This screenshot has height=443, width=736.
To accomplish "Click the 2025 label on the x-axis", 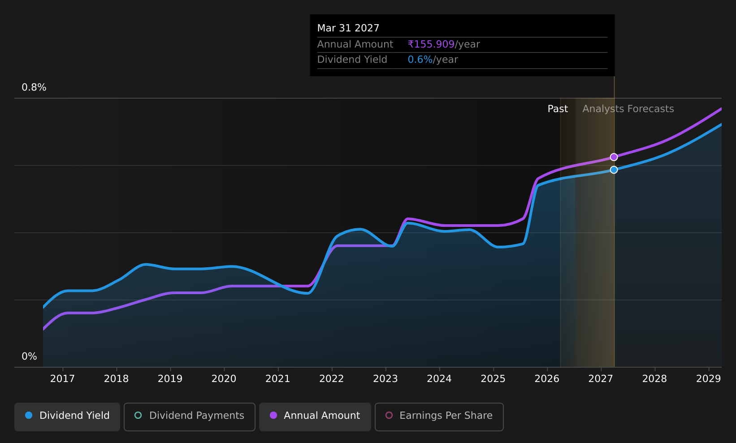I will tap(493, 379).
